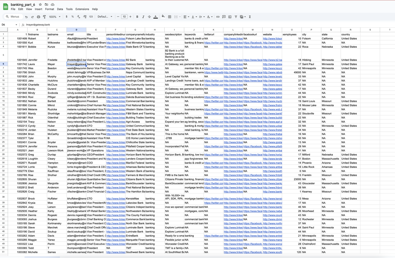Open the fill color bucket
Screen dimensions: 395x258
163,17
